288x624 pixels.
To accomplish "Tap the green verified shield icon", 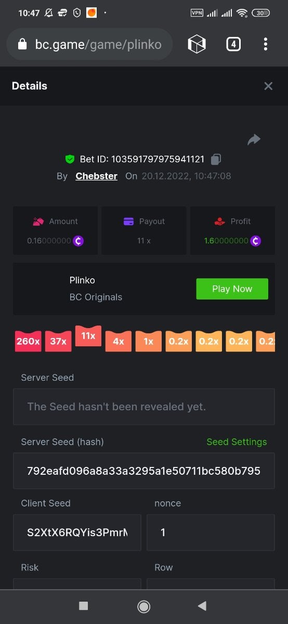I will [x=70, y=159].
